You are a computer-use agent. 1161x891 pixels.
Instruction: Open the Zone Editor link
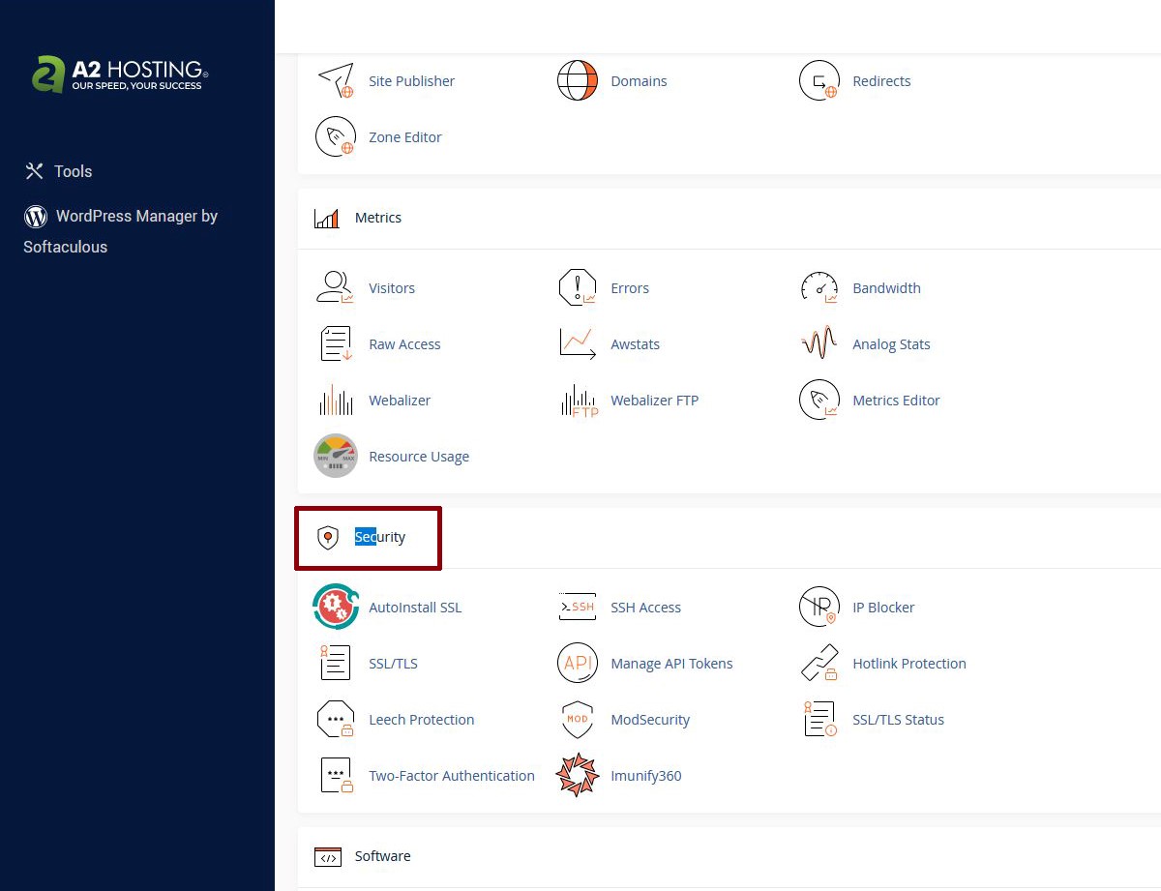405,137
